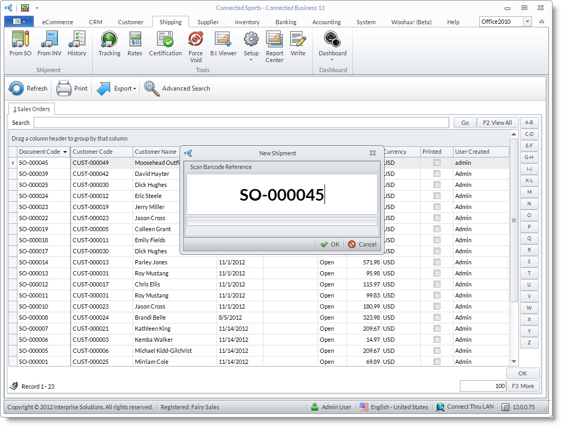Click the Force Void icon
This screenshot has height=426, width=561.
coord(195,46)
